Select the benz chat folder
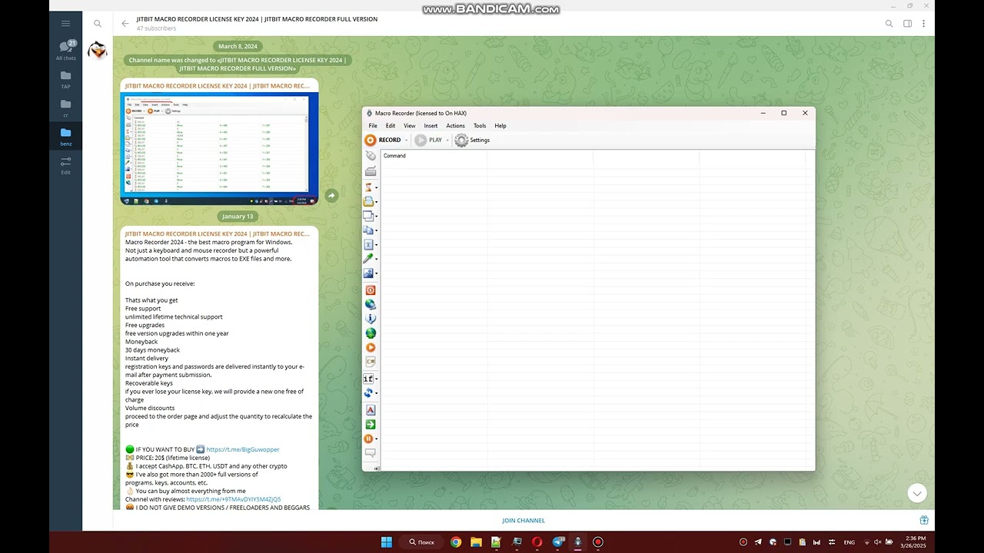Viewport: 984px width, 553px height. [66, 136]
